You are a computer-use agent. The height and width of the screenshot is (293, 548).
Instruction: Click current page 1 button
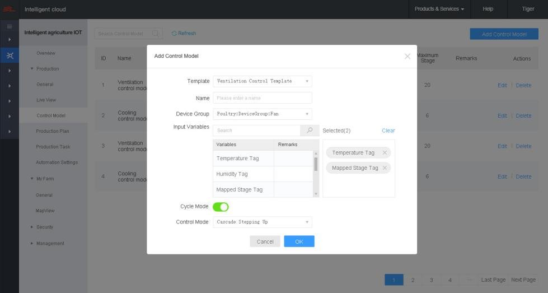pyautogui.click(x=394, y=280)
